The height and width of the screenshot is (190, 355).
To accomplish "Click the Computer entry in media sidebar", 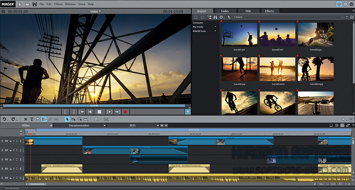I will pos(198,23).
